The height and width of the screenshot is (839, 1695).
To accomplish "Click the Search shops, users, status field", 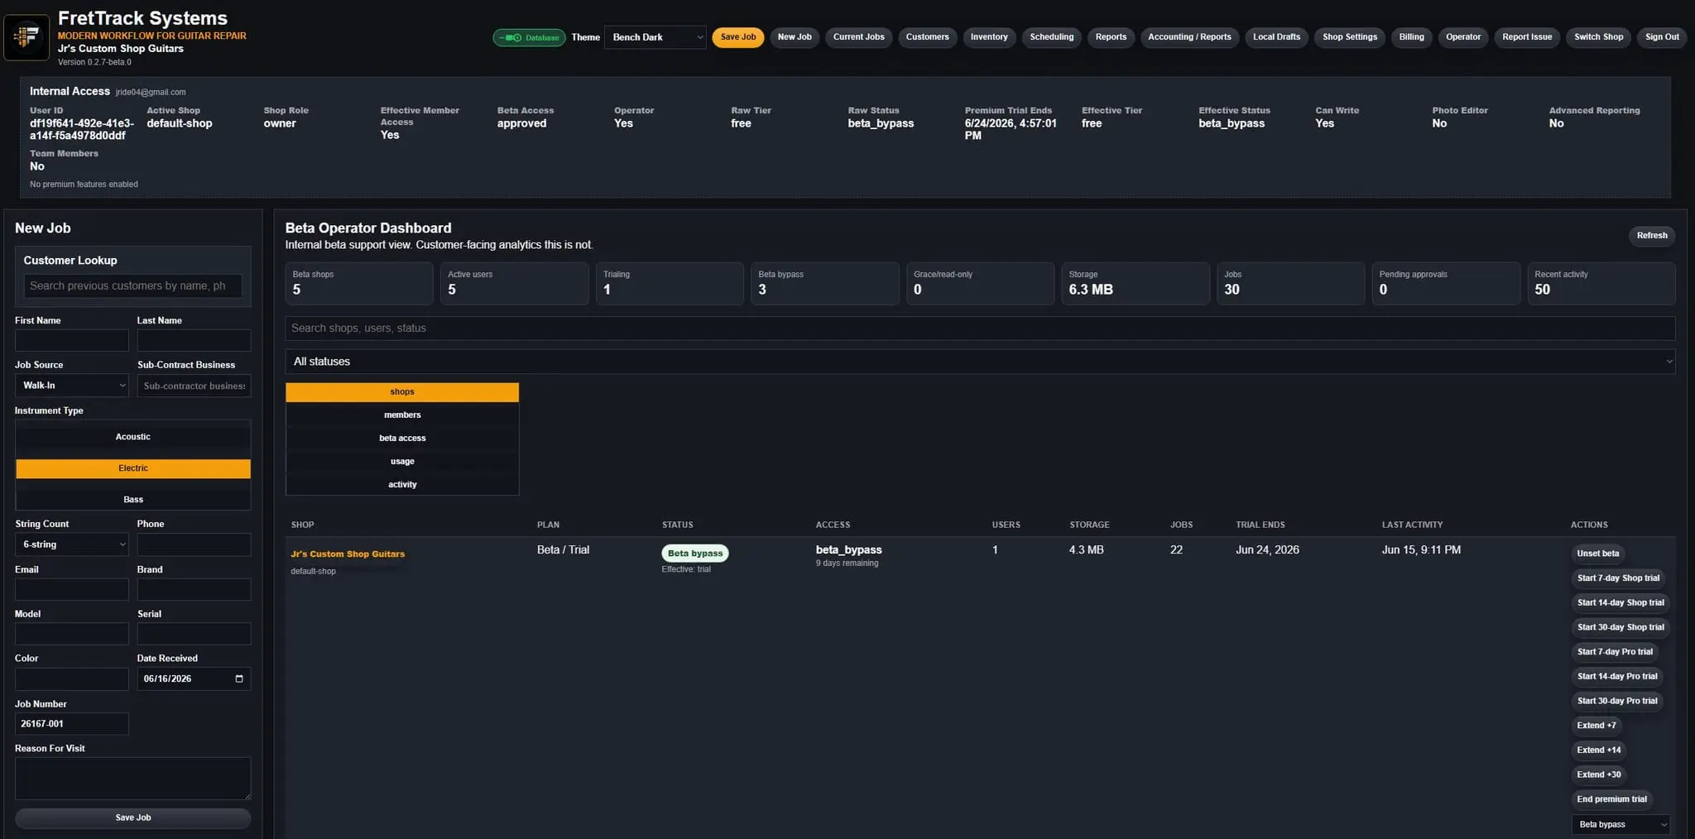I will pos(980,328).
